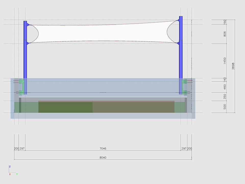This screenshot has width=245, height=184.
Task: Click the Y axis label of the triad
Action: point(17,174)
